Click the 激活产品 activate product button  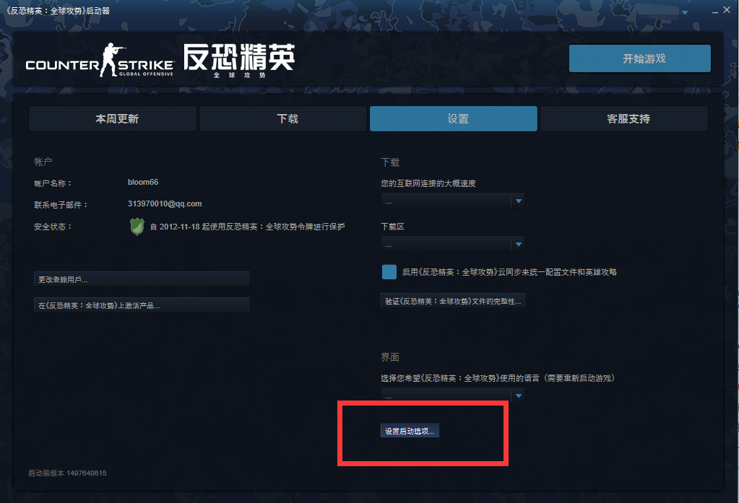coord(142,305)
